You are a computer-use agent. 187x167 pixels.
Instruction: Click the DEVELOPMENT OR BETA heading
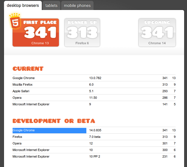[x=54, y=121]
